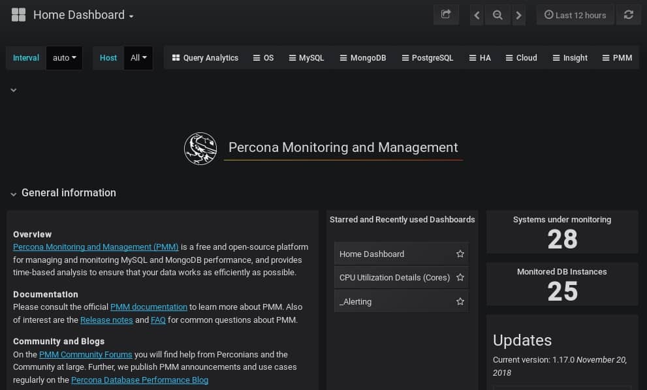Viewport: 647px width, 390px height.
Task: Open the PostgreSQL dashboards menu
Action: (428, 57)
